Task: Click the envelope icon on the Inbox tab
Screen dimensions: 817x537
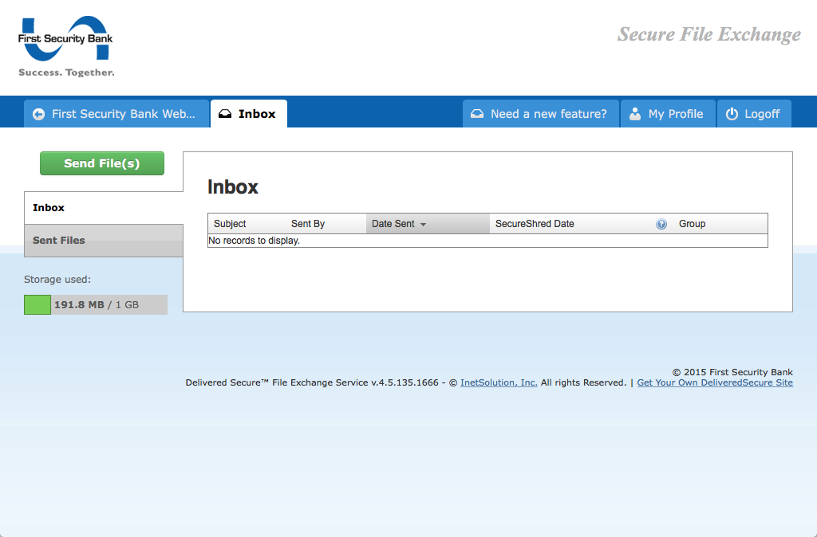Action: [227, 113]
